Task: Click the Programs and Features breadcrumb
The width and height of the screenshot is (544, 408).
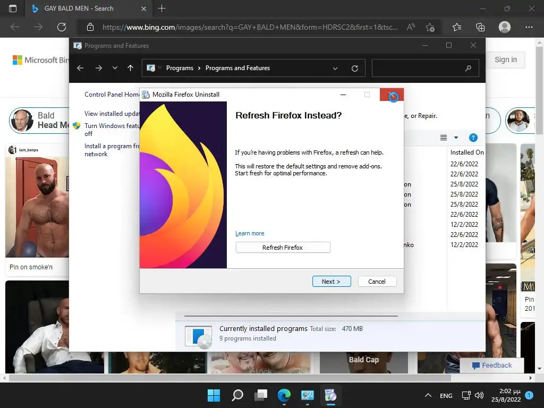Action: coord(237,68)
